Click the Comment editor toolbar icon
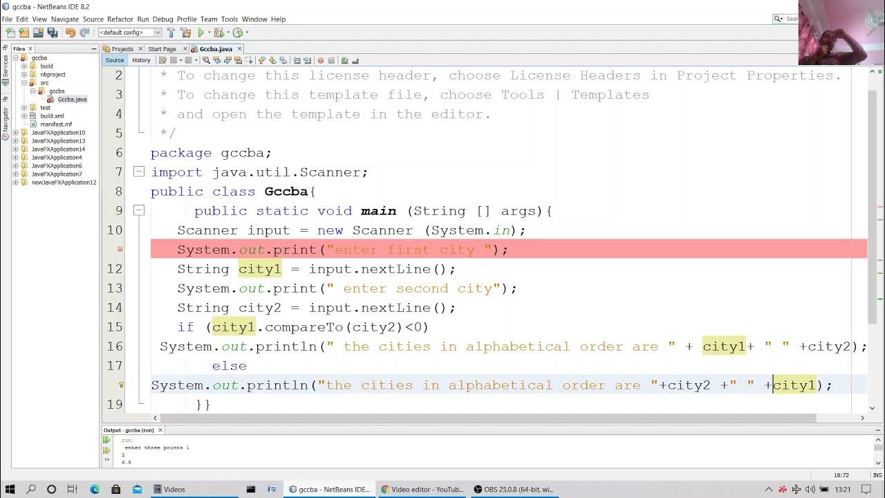Viewport: 885px width, 498px height. (344, 60)
